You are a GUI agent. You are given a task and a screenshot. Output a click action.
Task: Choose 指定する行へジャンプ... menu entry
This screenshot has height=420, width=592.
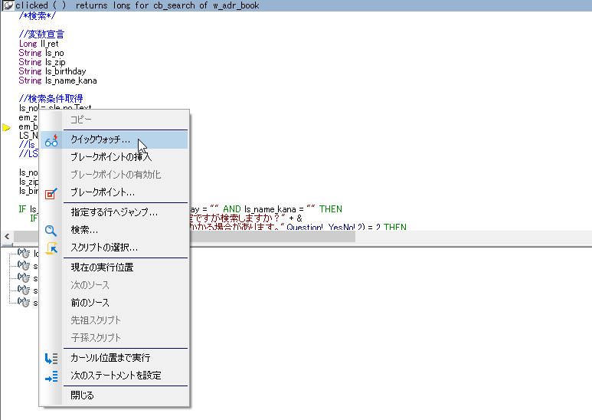[x=114, y=212]
